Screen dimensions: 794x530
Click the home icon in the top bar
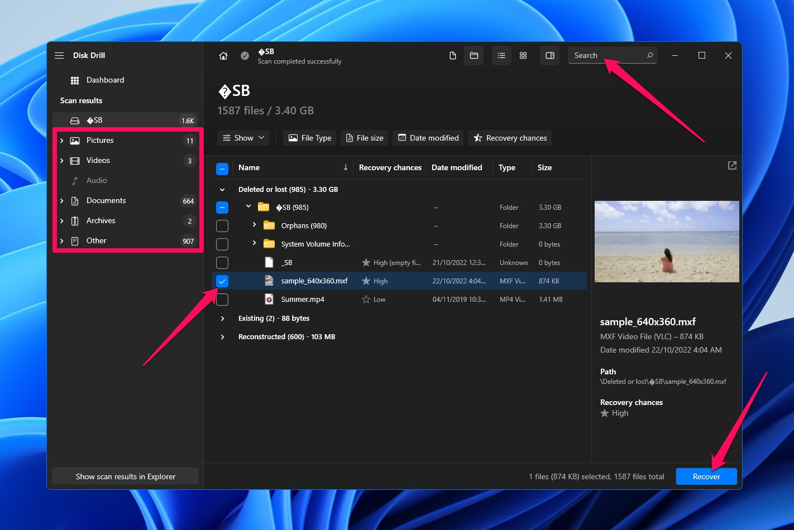click(223, 56)
